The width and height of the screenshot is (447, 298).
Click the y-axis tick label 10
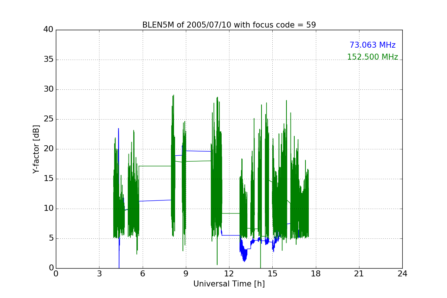(48, 209)
